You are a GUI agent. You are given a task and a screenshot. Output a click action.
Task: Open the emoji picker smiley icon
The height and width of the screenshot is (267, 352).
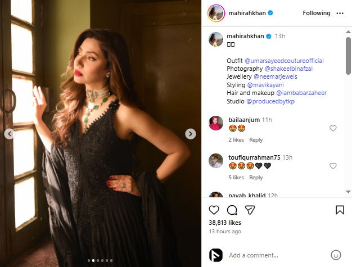336,255
